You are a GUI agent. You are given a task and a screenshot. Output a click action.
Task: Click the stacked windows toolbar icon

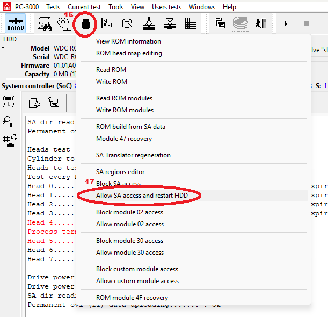tap(220, 24)
